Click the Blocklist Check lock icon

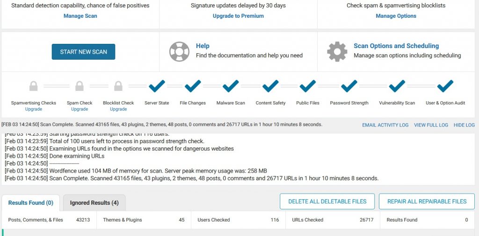tap(118, 86)
